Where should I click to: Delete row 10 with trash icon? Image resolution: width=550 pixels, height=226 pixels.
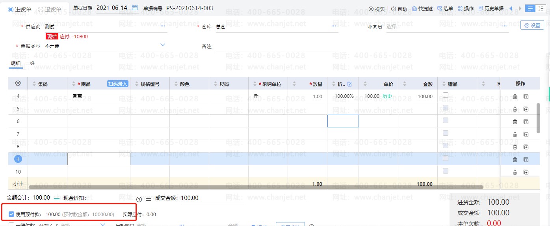point(515,172)
